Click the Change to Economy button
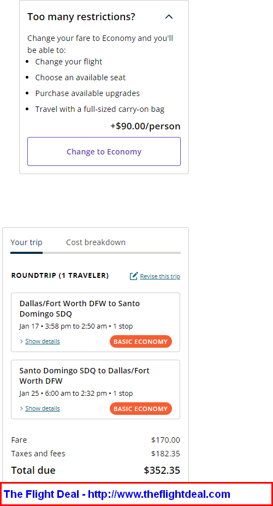The height and width of the screenshot is (506, 273). (x=104, y=152)
